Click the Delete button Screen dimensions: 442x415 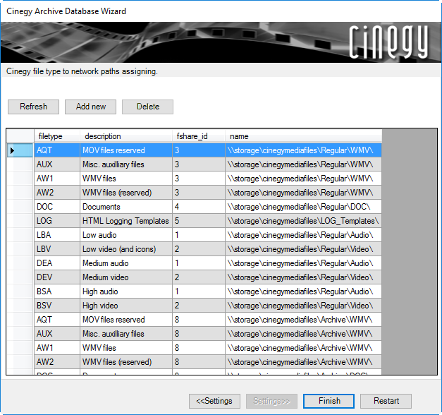tap(148, 107)
